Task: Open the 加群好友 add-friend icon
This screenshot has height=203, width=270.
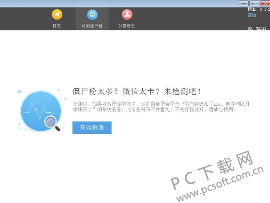Action: [127, 14]
